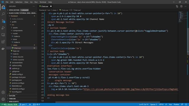The image size is (189, 106).
Task: Open the Terminal menu
Action: (x=43, y=2)
